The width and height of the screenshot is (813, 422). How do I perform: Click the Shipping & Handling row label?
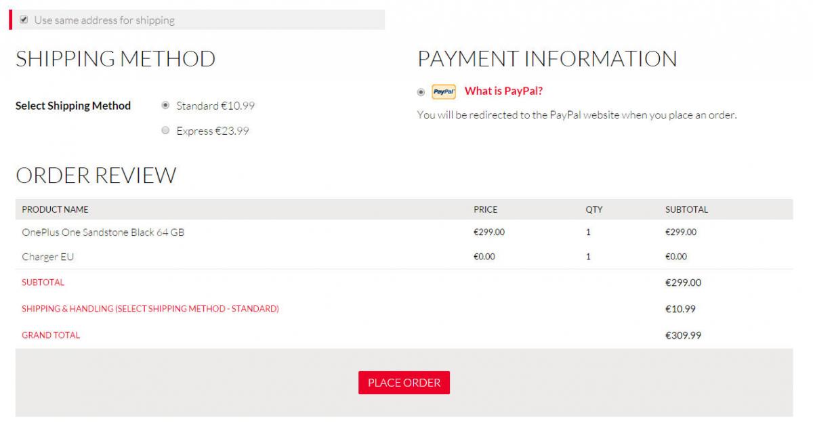(x=150, y=308)
